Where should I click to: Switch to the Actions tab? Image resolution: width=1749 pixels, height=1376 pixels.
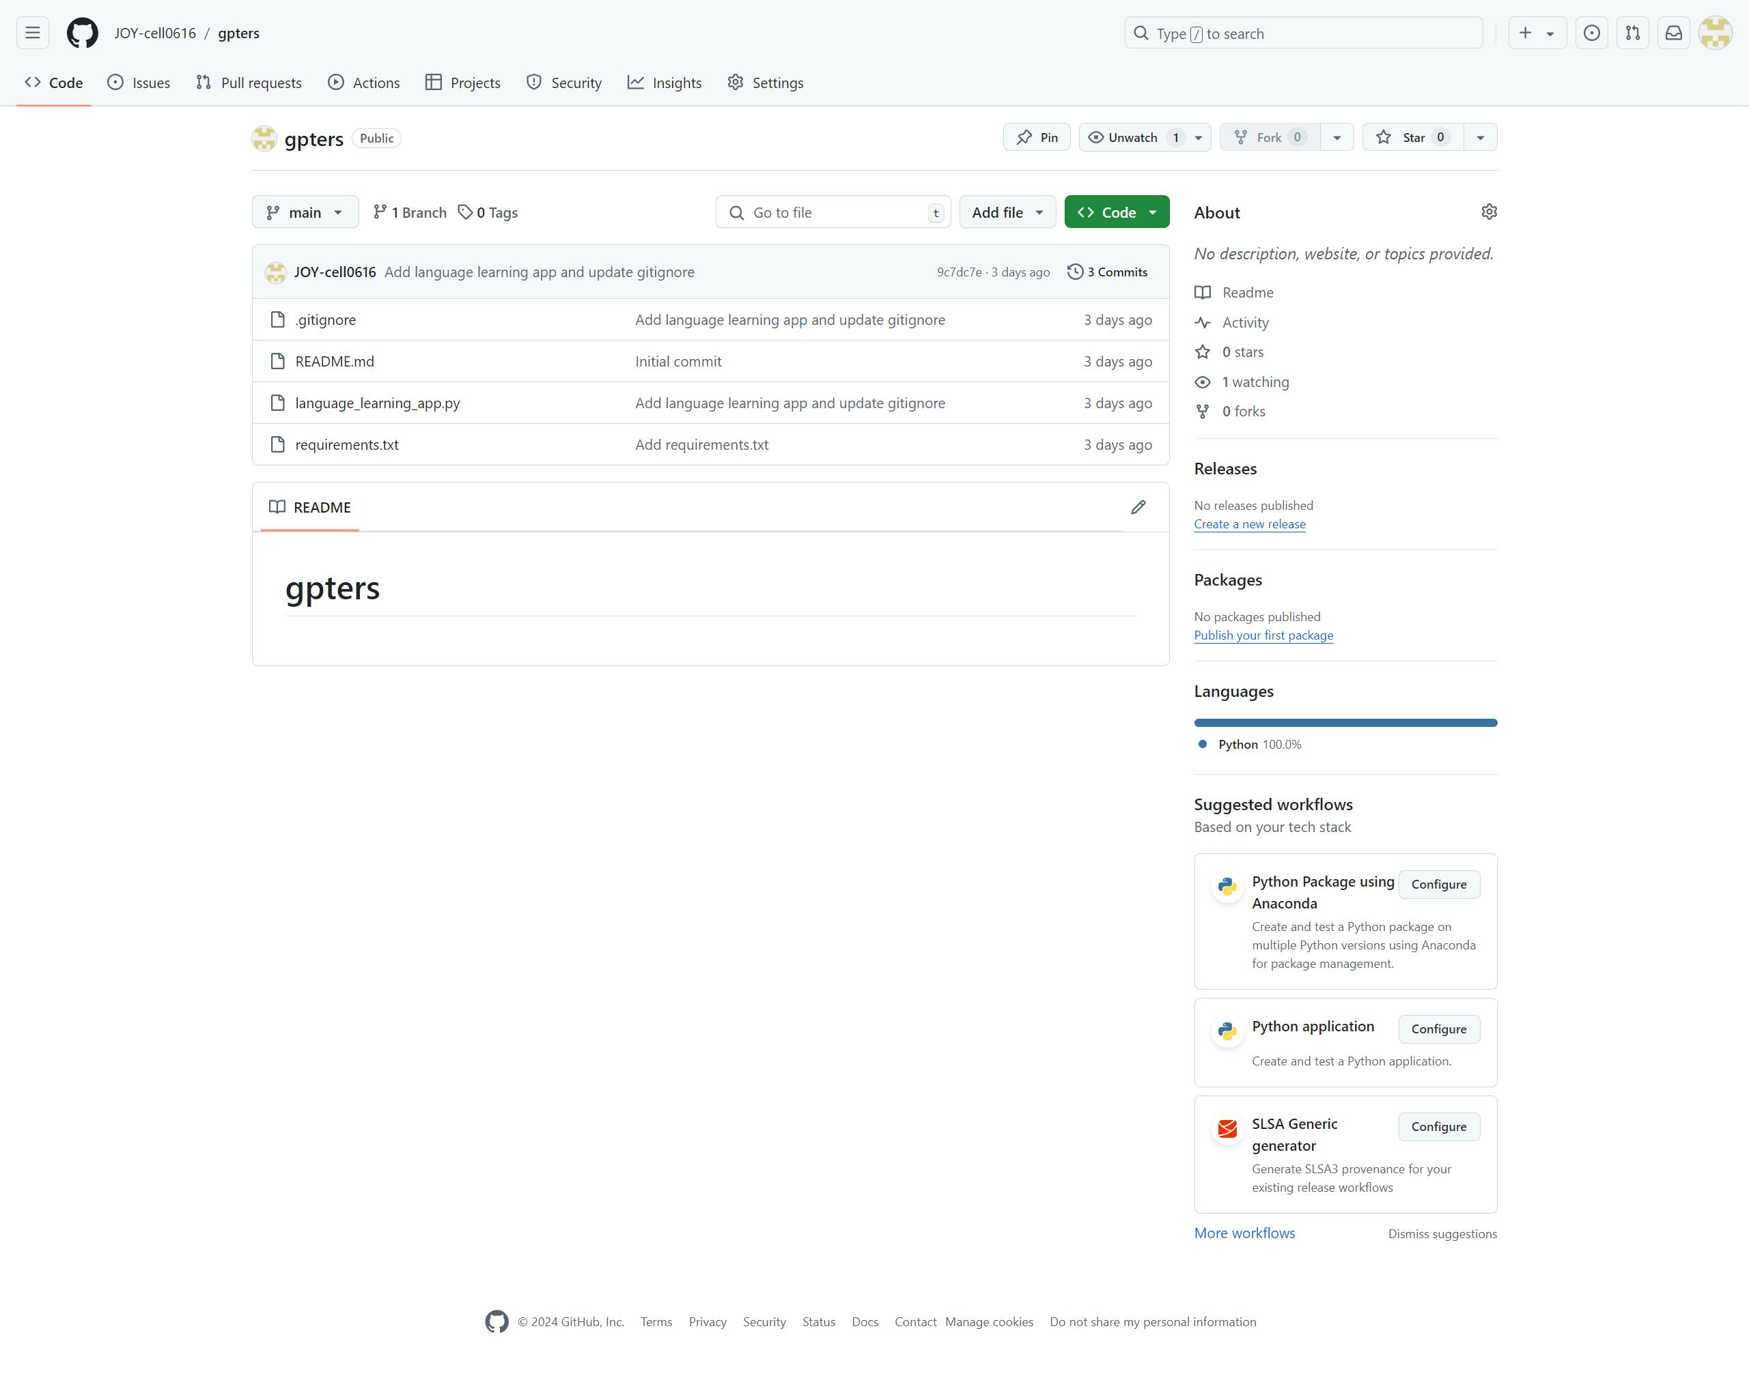pos(363,83)
